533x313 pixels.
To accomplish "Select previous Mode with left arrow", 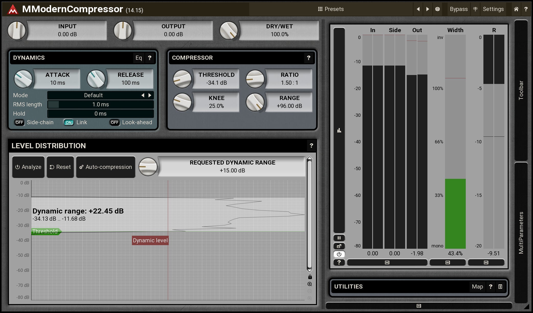I will tap(143, 95).
